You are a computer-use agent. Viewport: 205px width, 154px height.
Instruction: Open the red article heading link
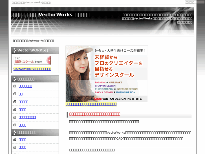[95, 114]
